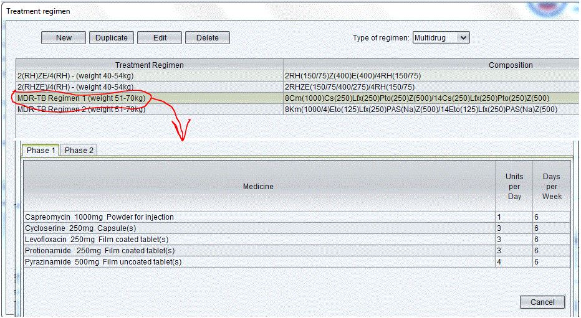The height and width of the screenshot is (318, 581).
Task: Click the New regimen button
Action: point(64,38)
